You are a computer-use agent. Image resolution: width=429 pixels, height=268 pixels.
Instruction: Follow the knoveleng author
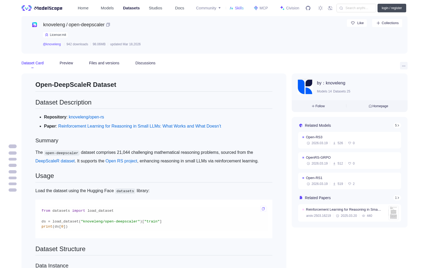[x=318, y=106]
